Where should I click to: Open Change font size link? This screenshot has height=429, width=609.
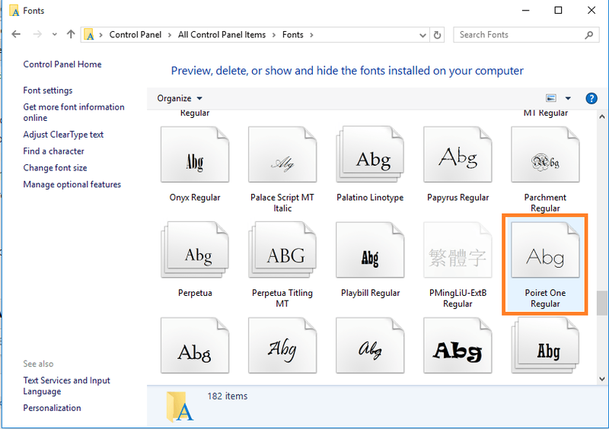click(55, 167)
